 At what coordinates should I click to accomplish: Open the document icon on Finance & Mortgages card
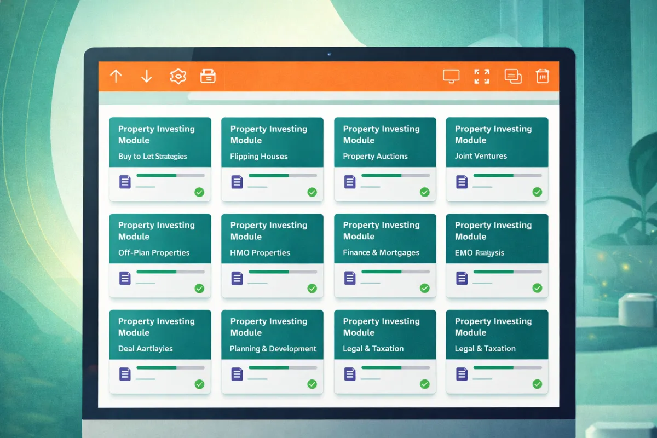tap(350, 278)
